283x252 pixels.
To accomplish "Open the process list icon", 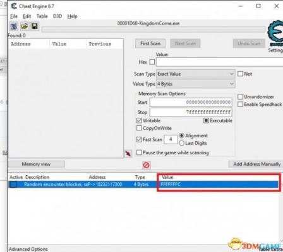I will pos(14,26).
